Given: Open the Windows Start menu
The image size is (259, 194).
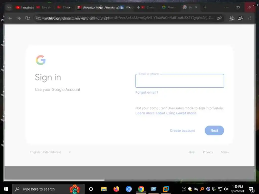Looking at the screenshot, I should 6,189.
